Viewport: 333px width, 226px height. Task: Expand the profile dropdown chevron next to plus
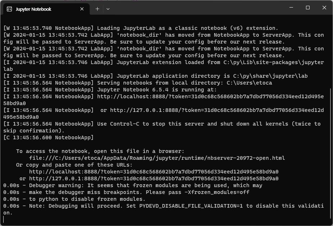(108, 9)
